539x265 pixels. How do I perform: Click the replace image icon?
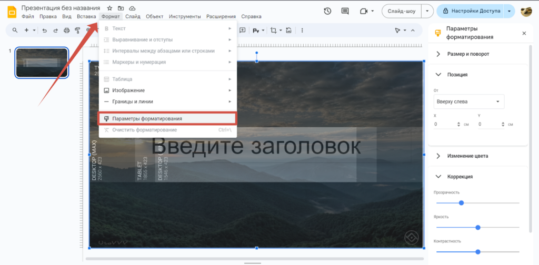289,30
